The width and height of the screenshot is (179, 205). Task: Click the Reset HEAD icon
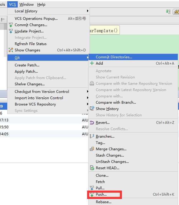click(x=92, y=168)
